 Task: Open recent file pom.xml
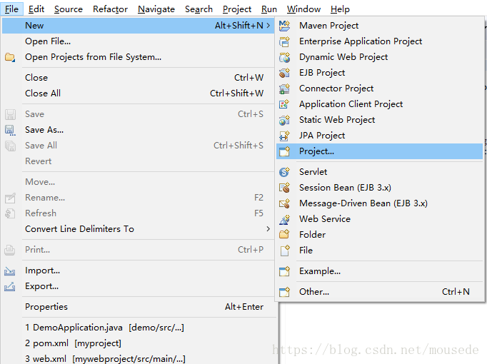[x=73, y=343]
